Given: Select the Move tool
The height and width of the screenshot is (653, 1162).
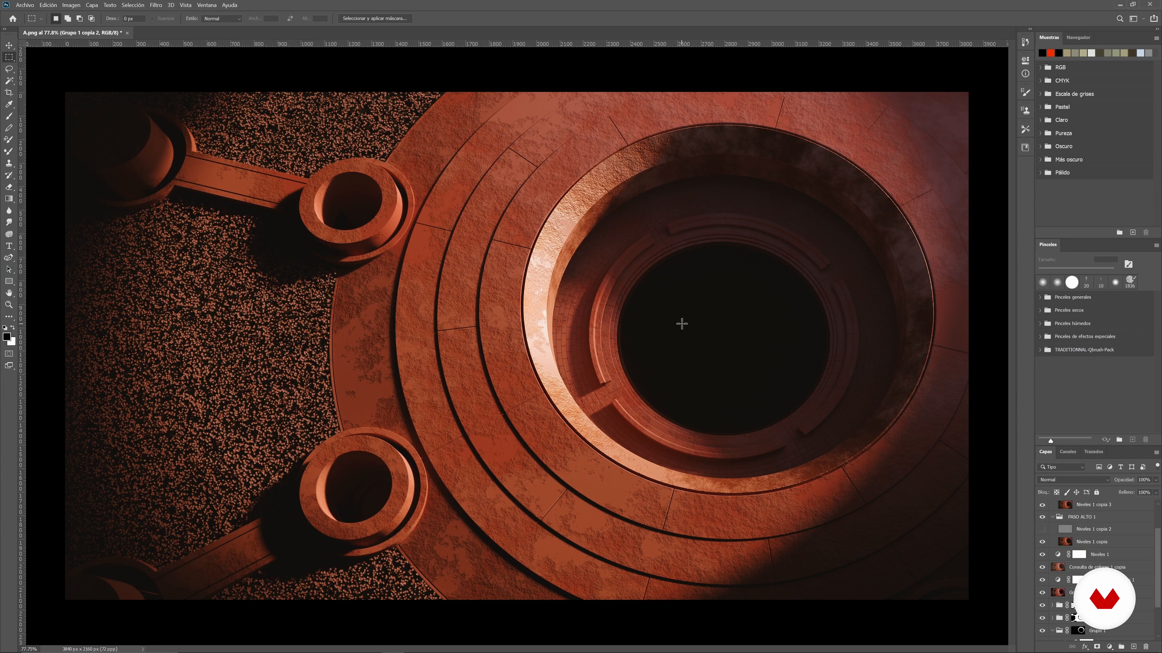Looking at the screenshot, I should coord(9,46).
